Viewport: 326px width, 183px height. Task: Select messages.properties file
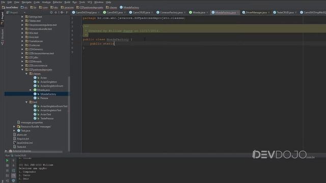point(32,123)
